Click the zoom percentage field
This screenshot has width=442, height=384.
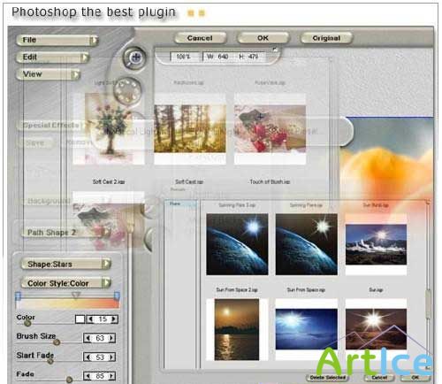point(186,57)
